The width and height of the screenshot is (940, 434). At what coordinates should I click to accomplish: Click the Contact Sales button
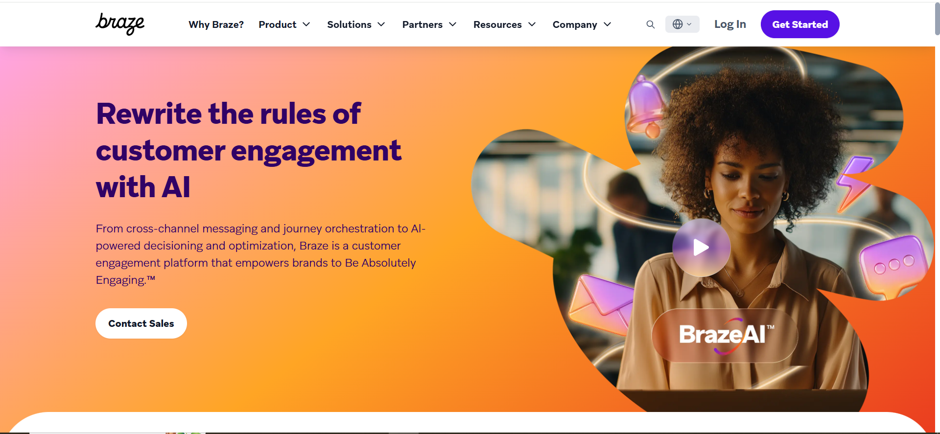[x=141, y=323]
